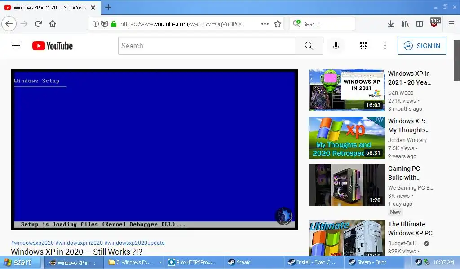This screenshot has height=269, width=460.
Task: Expand the 3 Windows Explorer taskbar group
Action: (134, 262)
